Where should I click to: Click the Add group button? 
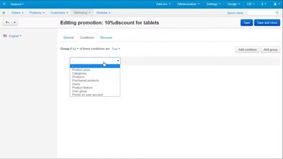[270, 49]
